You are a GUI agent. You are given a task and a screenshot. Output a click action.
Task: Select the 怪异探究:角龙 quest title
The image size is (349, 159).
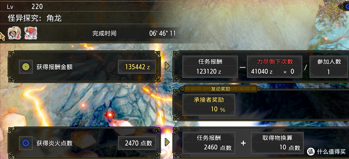point(35,18)
